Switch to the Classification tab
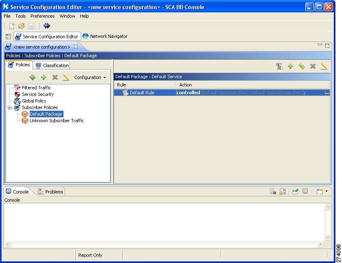 [52, 65]
